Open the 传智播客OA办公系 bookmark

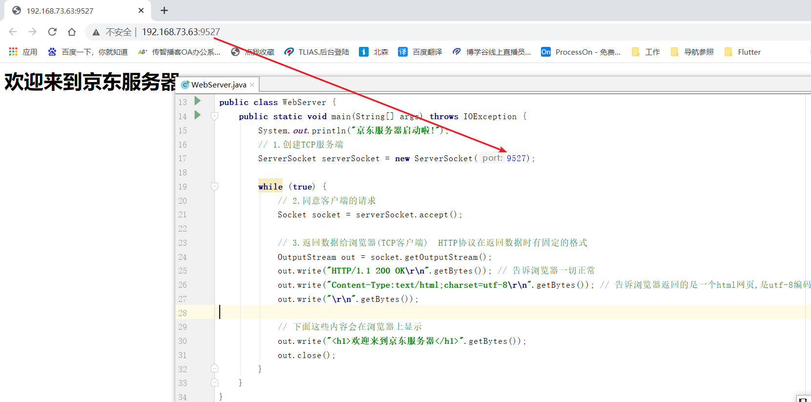(179, 52)
